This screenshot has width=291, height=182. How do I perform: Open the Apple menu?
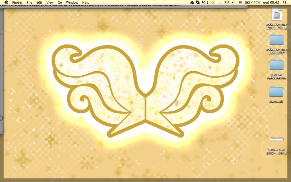pos(6,3)
